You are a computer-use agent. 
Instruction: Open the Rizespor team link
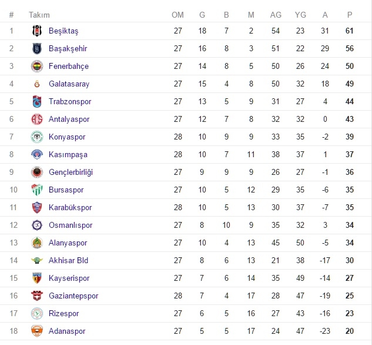point(63,314)
